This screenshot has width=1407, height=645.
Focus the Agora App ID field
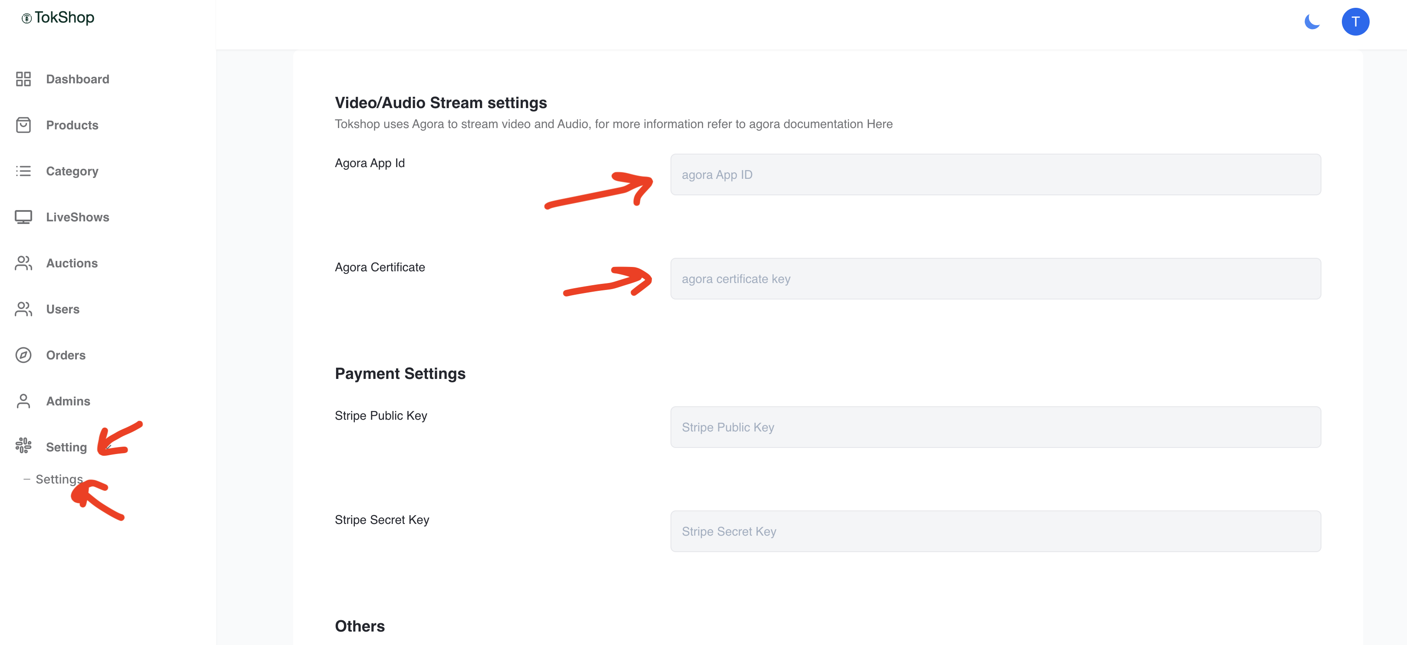(994, 175)
